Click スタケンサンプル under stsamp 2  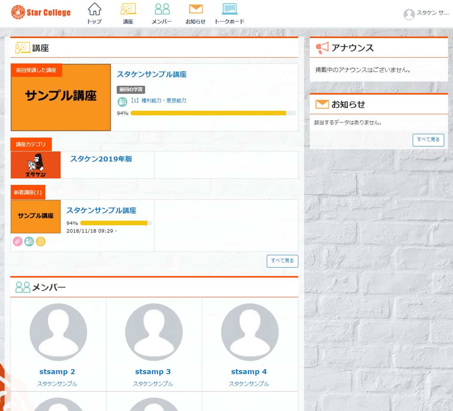coord(57,384)
